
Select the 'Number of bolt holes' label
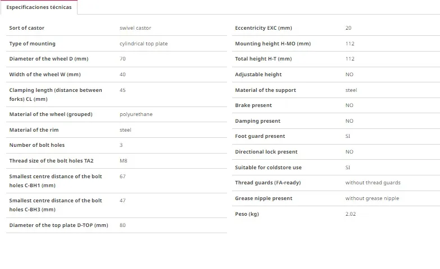37,145
